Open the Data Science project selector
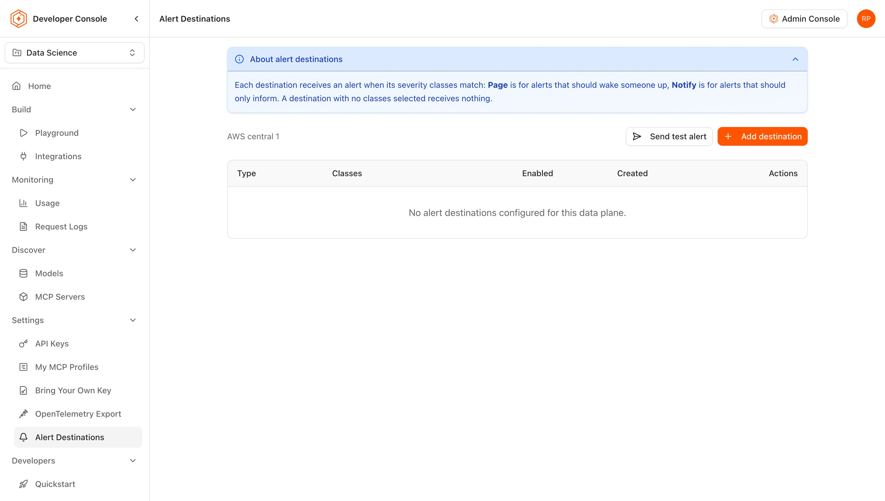This screenshot has height=501, width=885. (75, 53)
